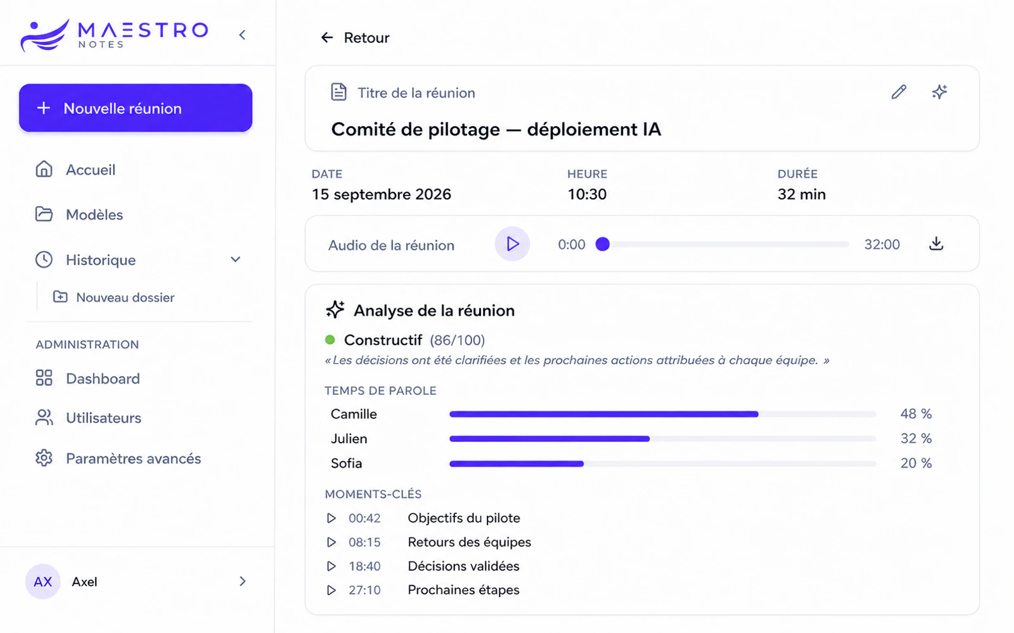The image size is (1014, 633).
Task: Click the 20 % value for Sofia
Action: click(916, 463)
